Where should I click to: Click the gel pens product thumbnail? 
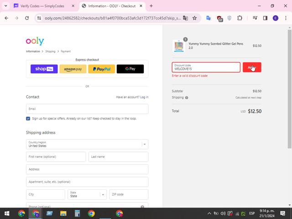(178, 46)
